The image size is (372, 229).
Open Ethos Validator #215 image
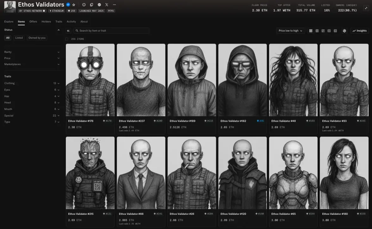tap(90, 173)
